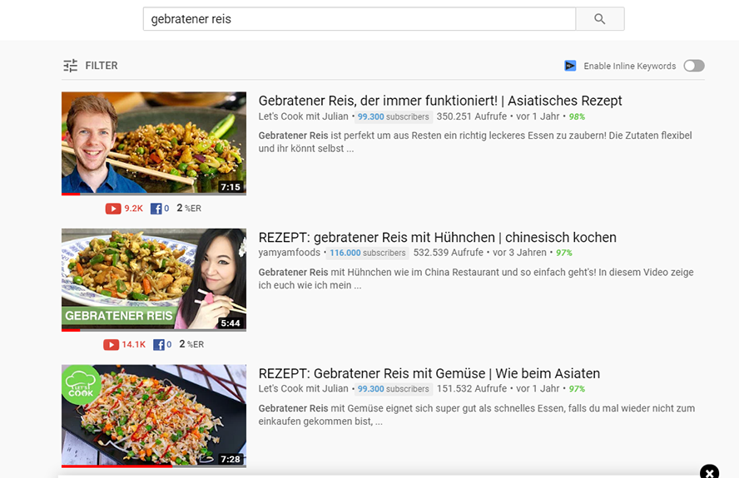Click the 14.1K count under yamyamfoods video
The height and width of the screenshot is (478, 739).
pyautogui.click(x=133, y=344)
